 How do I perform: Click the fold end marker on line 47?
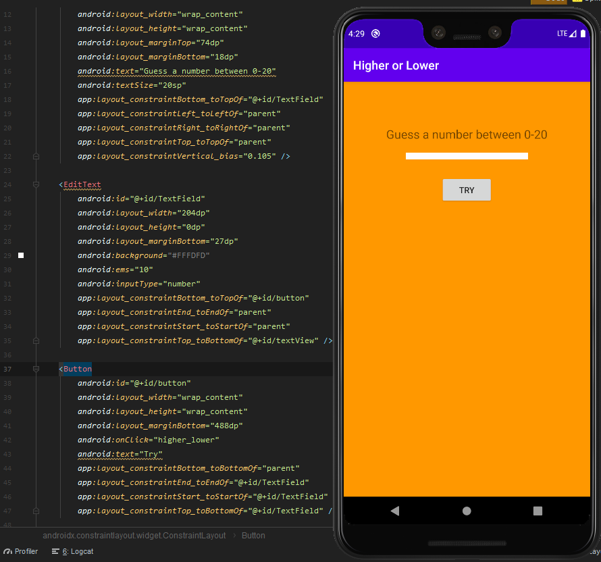click(x=36, y=511)
